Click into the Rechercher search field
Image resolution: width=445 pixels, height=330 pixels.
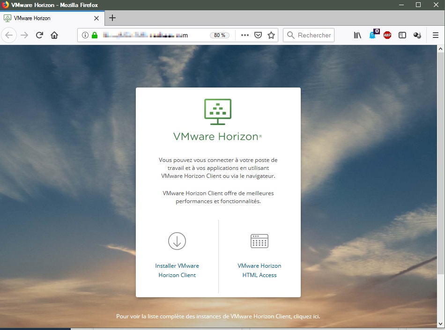click(x=309, y=35)
